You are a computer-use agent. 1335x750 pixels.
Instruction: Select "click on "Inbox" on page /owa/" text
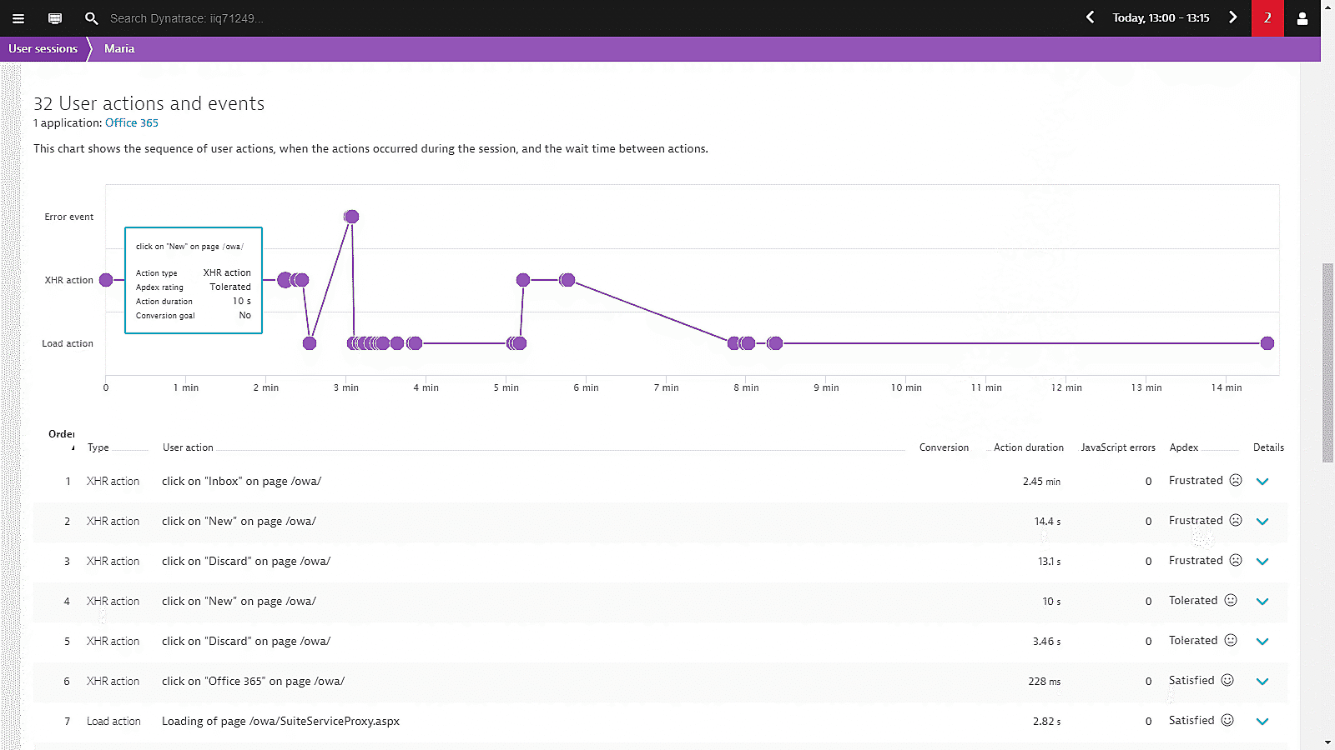241,481
